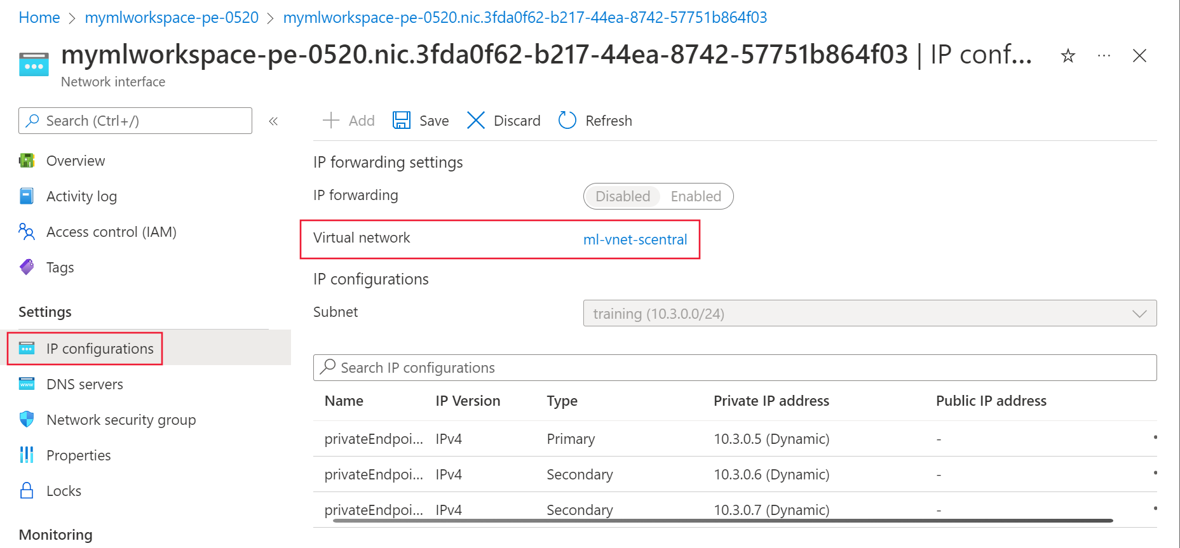The width and height of the screenshot is (1180, 548).
Task: Open the Properties menu item
Action: pos(78,455)
